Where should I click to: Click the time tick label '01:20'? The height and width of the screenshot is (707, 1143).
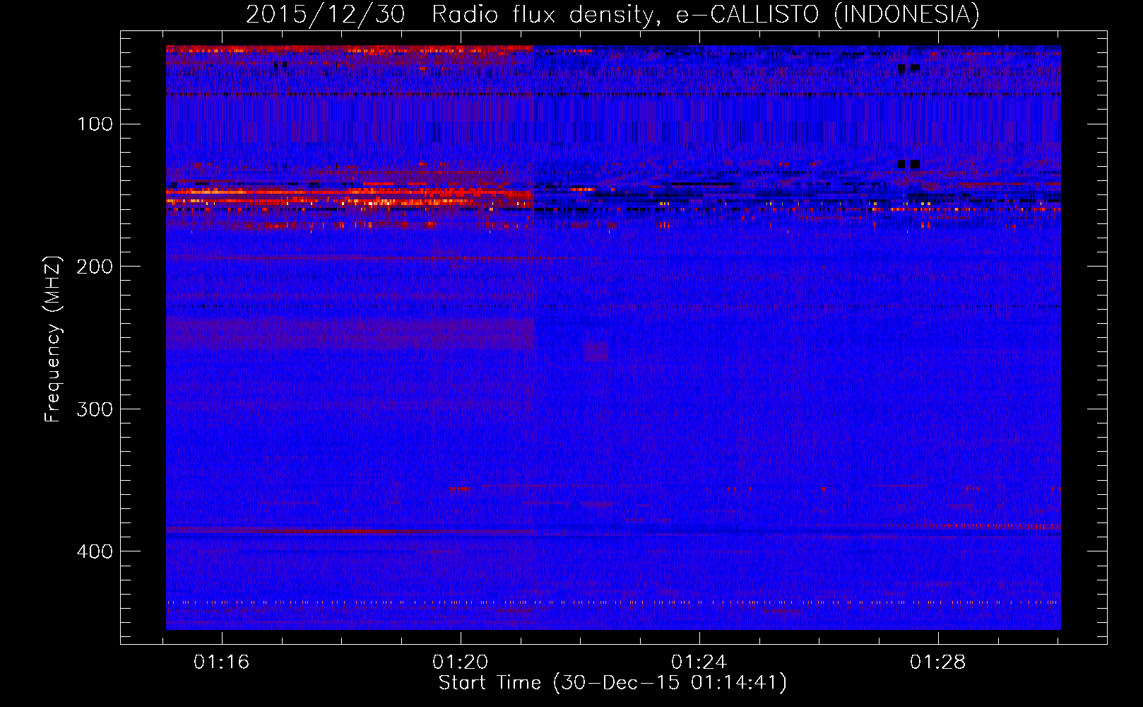coord(461,662)
